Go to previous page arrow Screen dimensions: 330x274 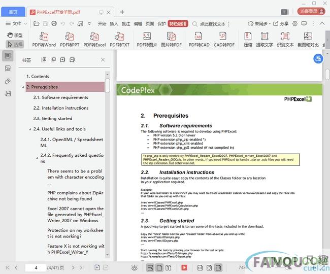[x=16, y=267]
